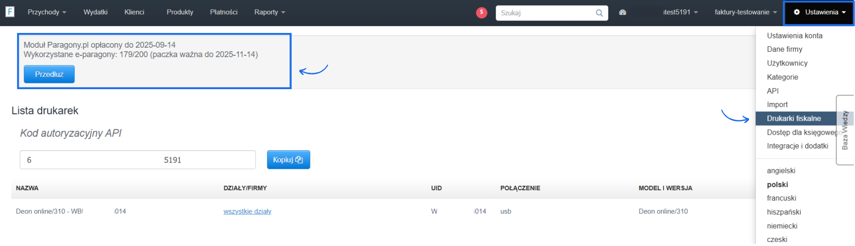This screenshot has height=246, width=855.
Task: Click the Deon online/310 model cell
Action: point(663,211)
